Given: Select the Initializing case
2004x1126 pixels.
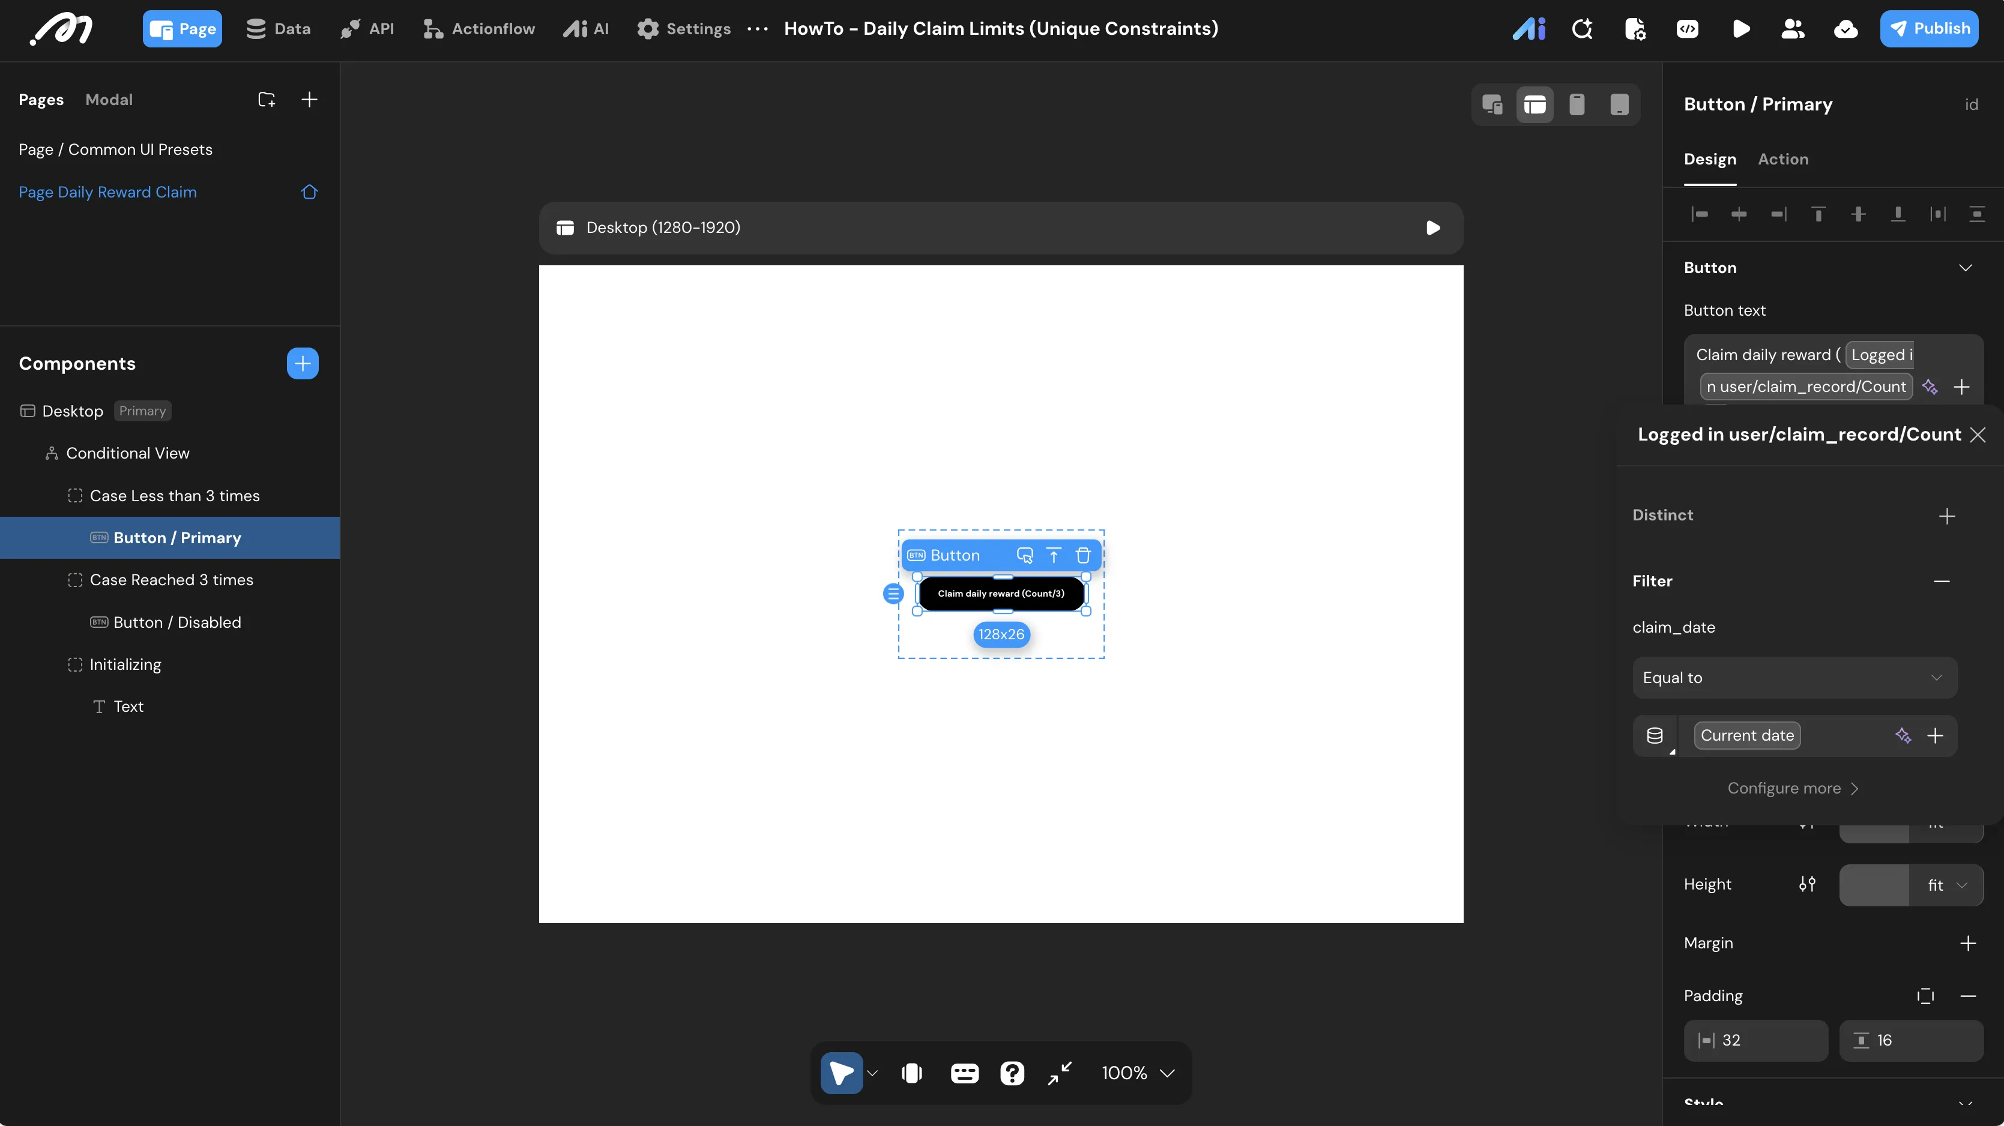Looking at the screenshot, I should (x=169, y=664).
